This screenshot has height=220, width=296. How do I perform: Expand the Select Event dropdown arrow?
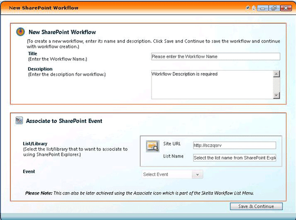197,174
